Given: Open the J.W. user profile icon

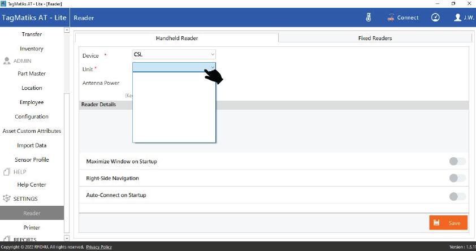Looking at the screenshot, I should click(x=458, y=18).
